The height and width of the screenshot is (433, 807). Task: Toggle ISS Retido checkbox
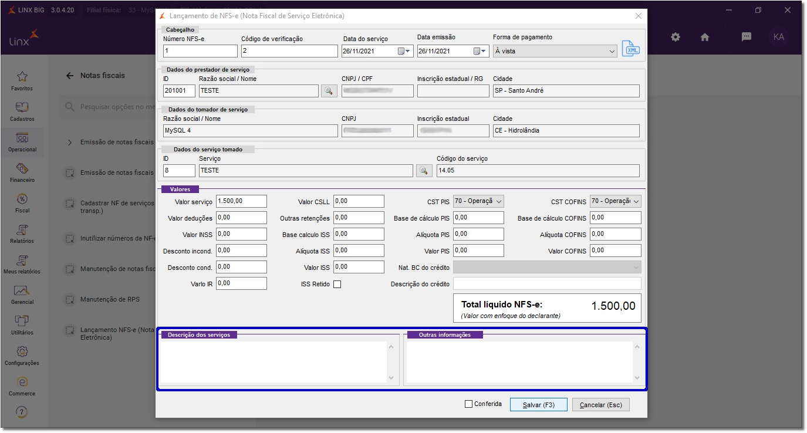337,285
